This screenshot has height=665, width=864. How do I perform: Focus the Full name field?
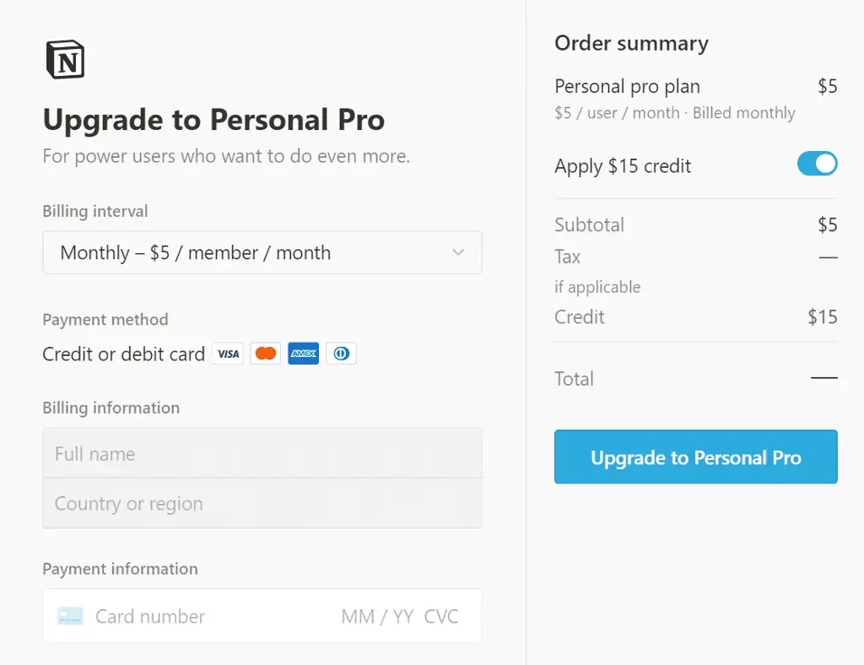coord(262,454)
